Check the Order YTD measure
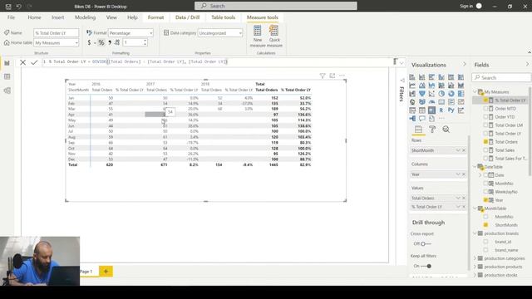532x299 pixels. pyautogui.click(x=485, y=116)
